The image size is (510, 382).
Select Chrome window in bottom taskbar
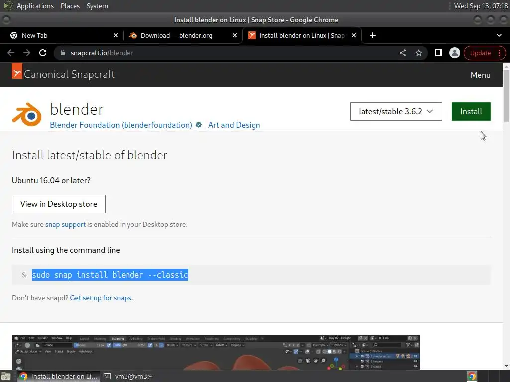coord(59,376)
